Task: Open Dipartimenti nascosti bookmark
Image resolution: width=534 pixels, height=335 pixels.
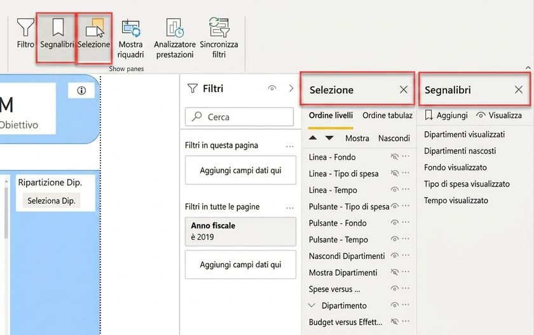Action: click(x=460, y=150)
